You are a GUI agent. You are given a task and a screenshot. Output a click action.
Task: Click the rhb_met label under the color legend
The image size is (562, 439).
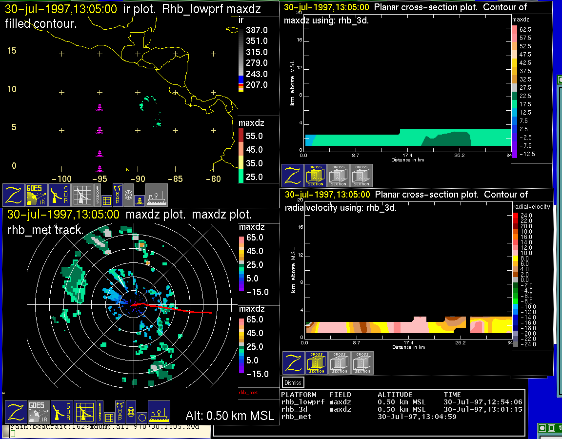pos(248,392)
